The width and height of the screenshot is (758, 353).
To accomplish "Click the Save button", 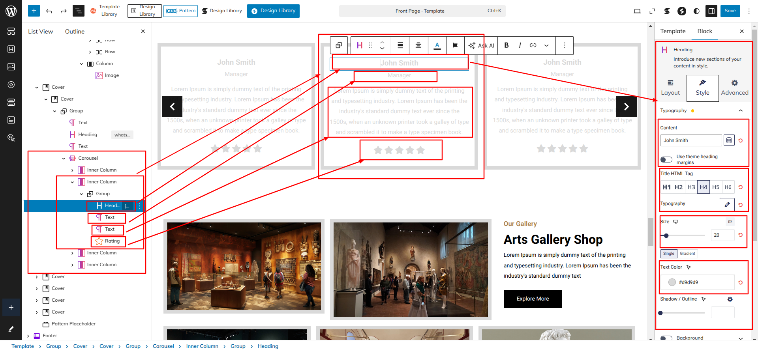I will (x=730, y=11).
